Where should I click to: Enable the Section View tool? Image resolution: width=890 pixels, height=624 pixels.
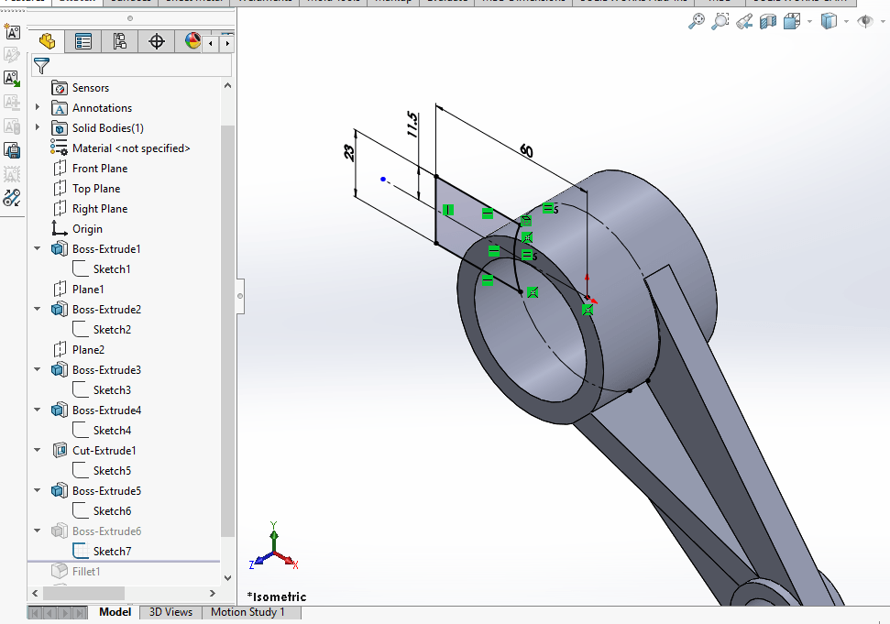[x=767, y=21]
